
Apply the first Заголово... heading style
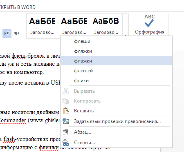click(42, 26)
